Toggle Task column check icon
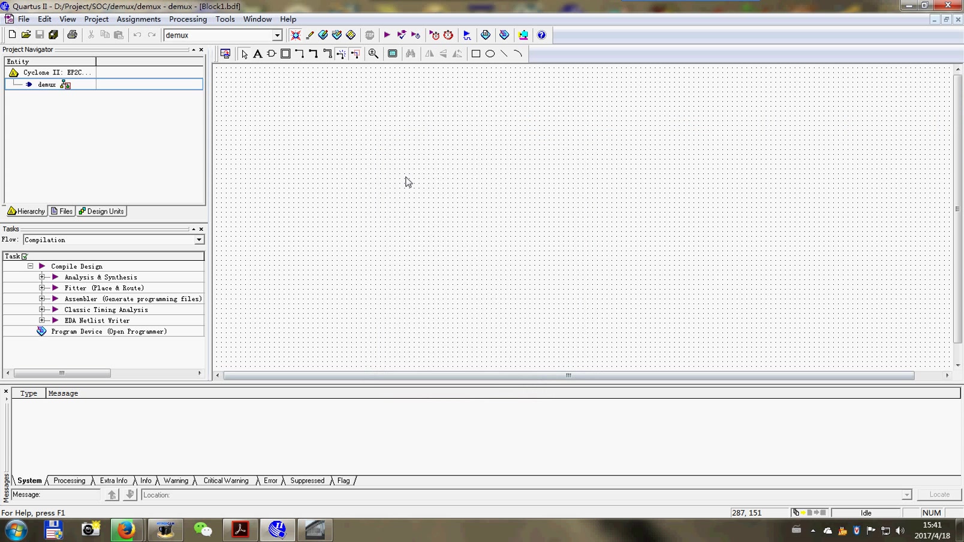This screenshot has height=542, width=964. (25, 257)
